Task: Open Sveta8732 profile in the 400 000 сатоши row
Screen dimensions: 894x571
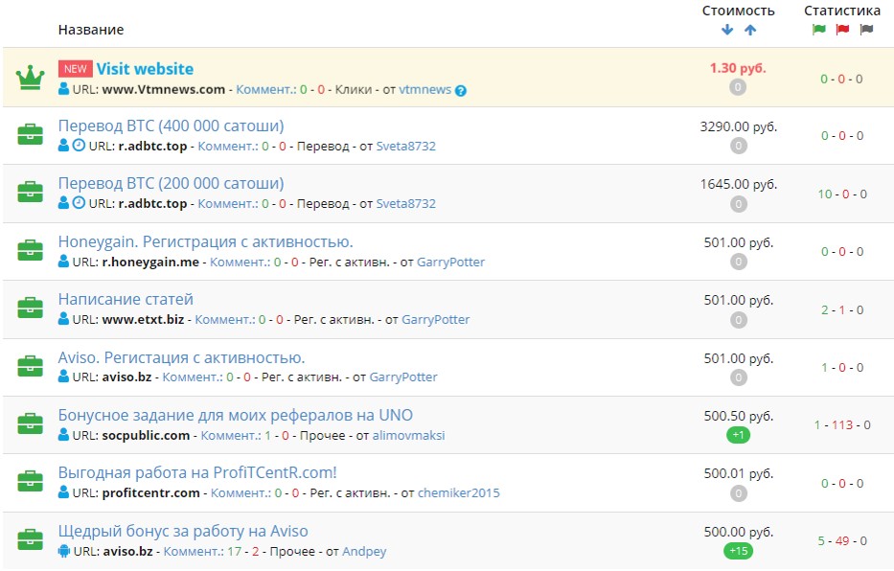Action: [x=406, y=146]
